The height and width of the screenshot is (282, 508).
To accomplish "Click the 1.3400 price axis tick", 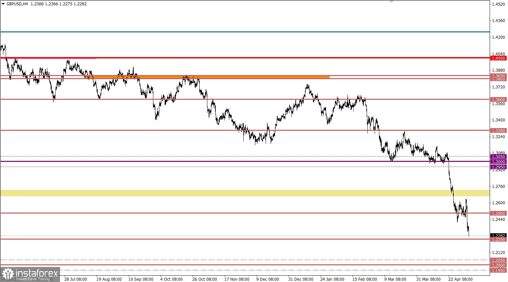I will tap(499, 120).
